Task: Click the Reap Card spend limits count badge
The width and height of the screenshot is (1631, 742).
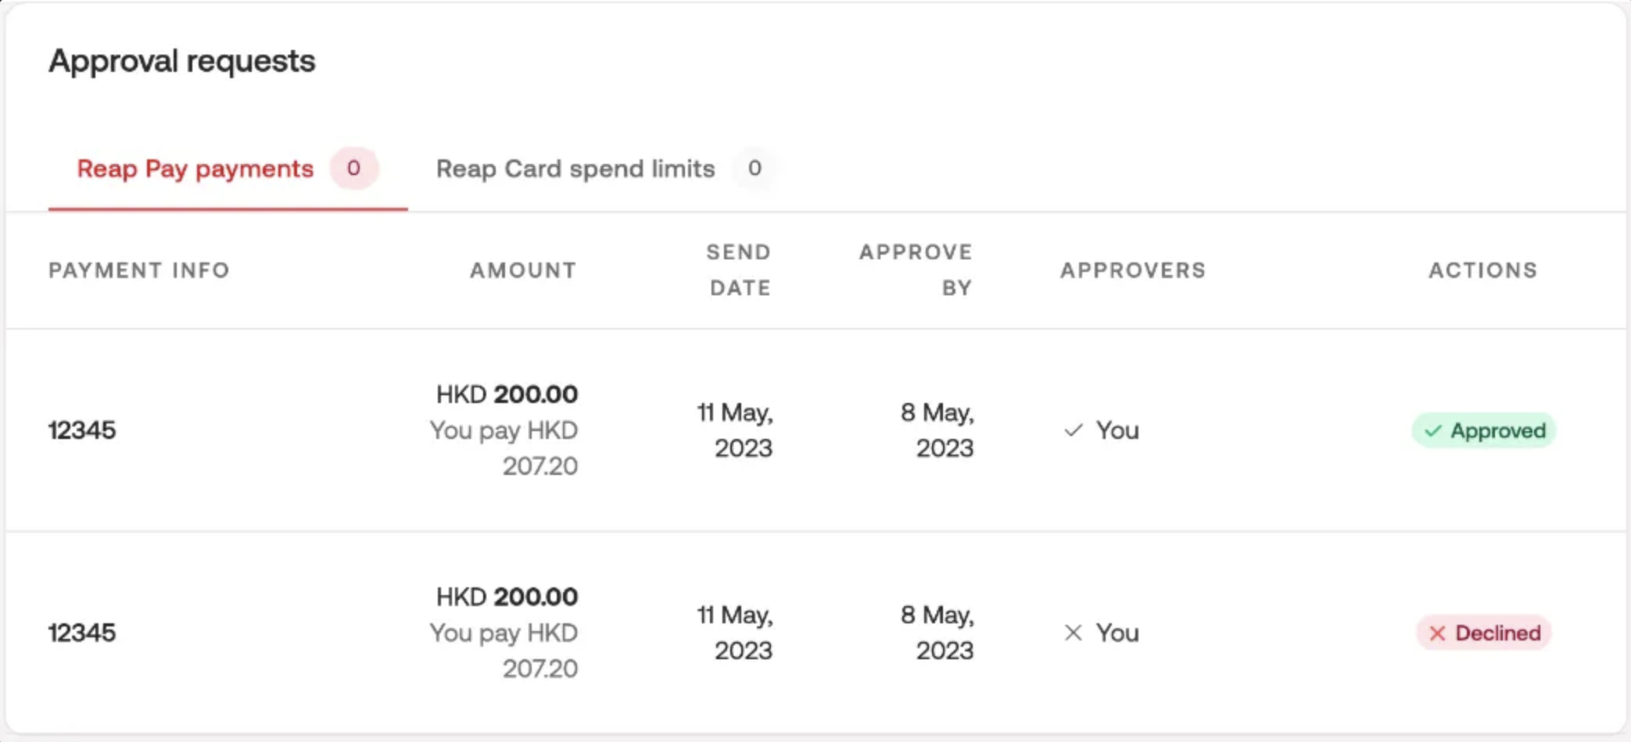Action: coord(755,168)
